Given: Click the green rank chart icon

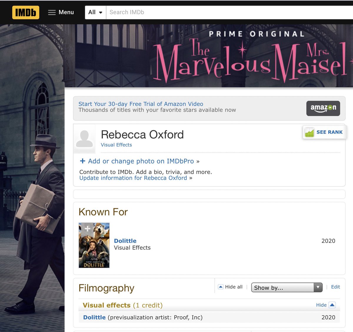Looking at the screenshot, I should click(x=309, y=132).
